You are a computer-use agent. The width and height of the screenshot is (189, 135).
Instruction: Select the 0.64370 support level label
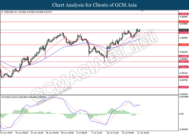(x=184, y=87)
